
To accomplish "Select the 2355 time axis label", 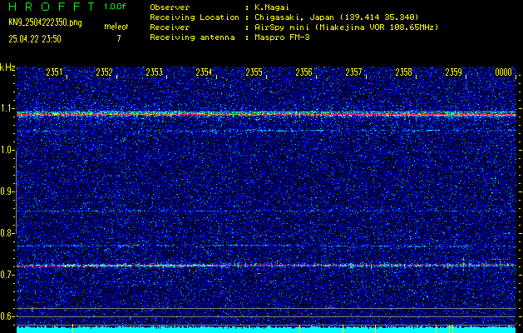I will 254,72.
